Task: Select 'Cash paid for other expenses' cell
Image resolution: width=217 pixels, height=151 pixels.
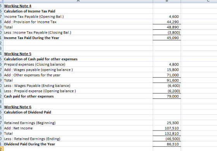Action: point(78,96)
